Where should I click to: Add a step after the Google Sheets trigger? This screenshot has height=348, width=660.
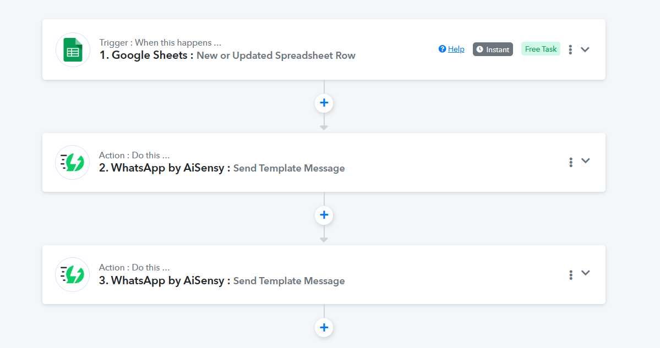tap(324, 103)
